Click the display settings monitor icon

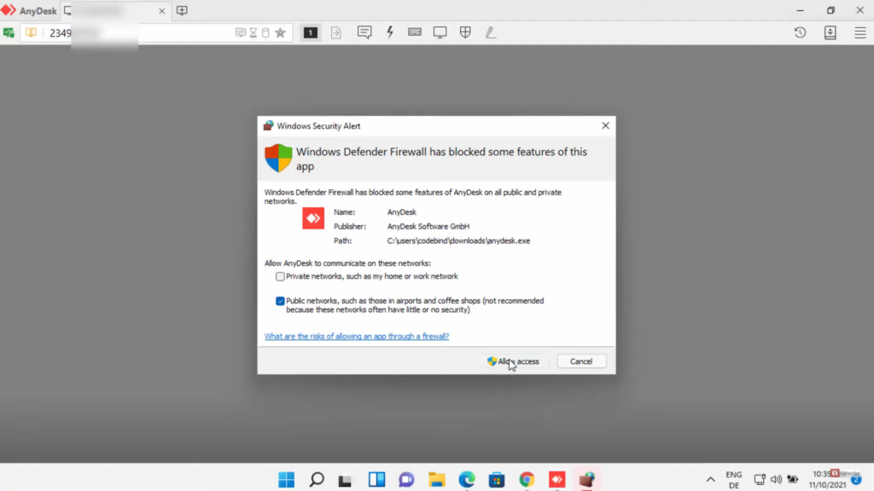point(440,32)
